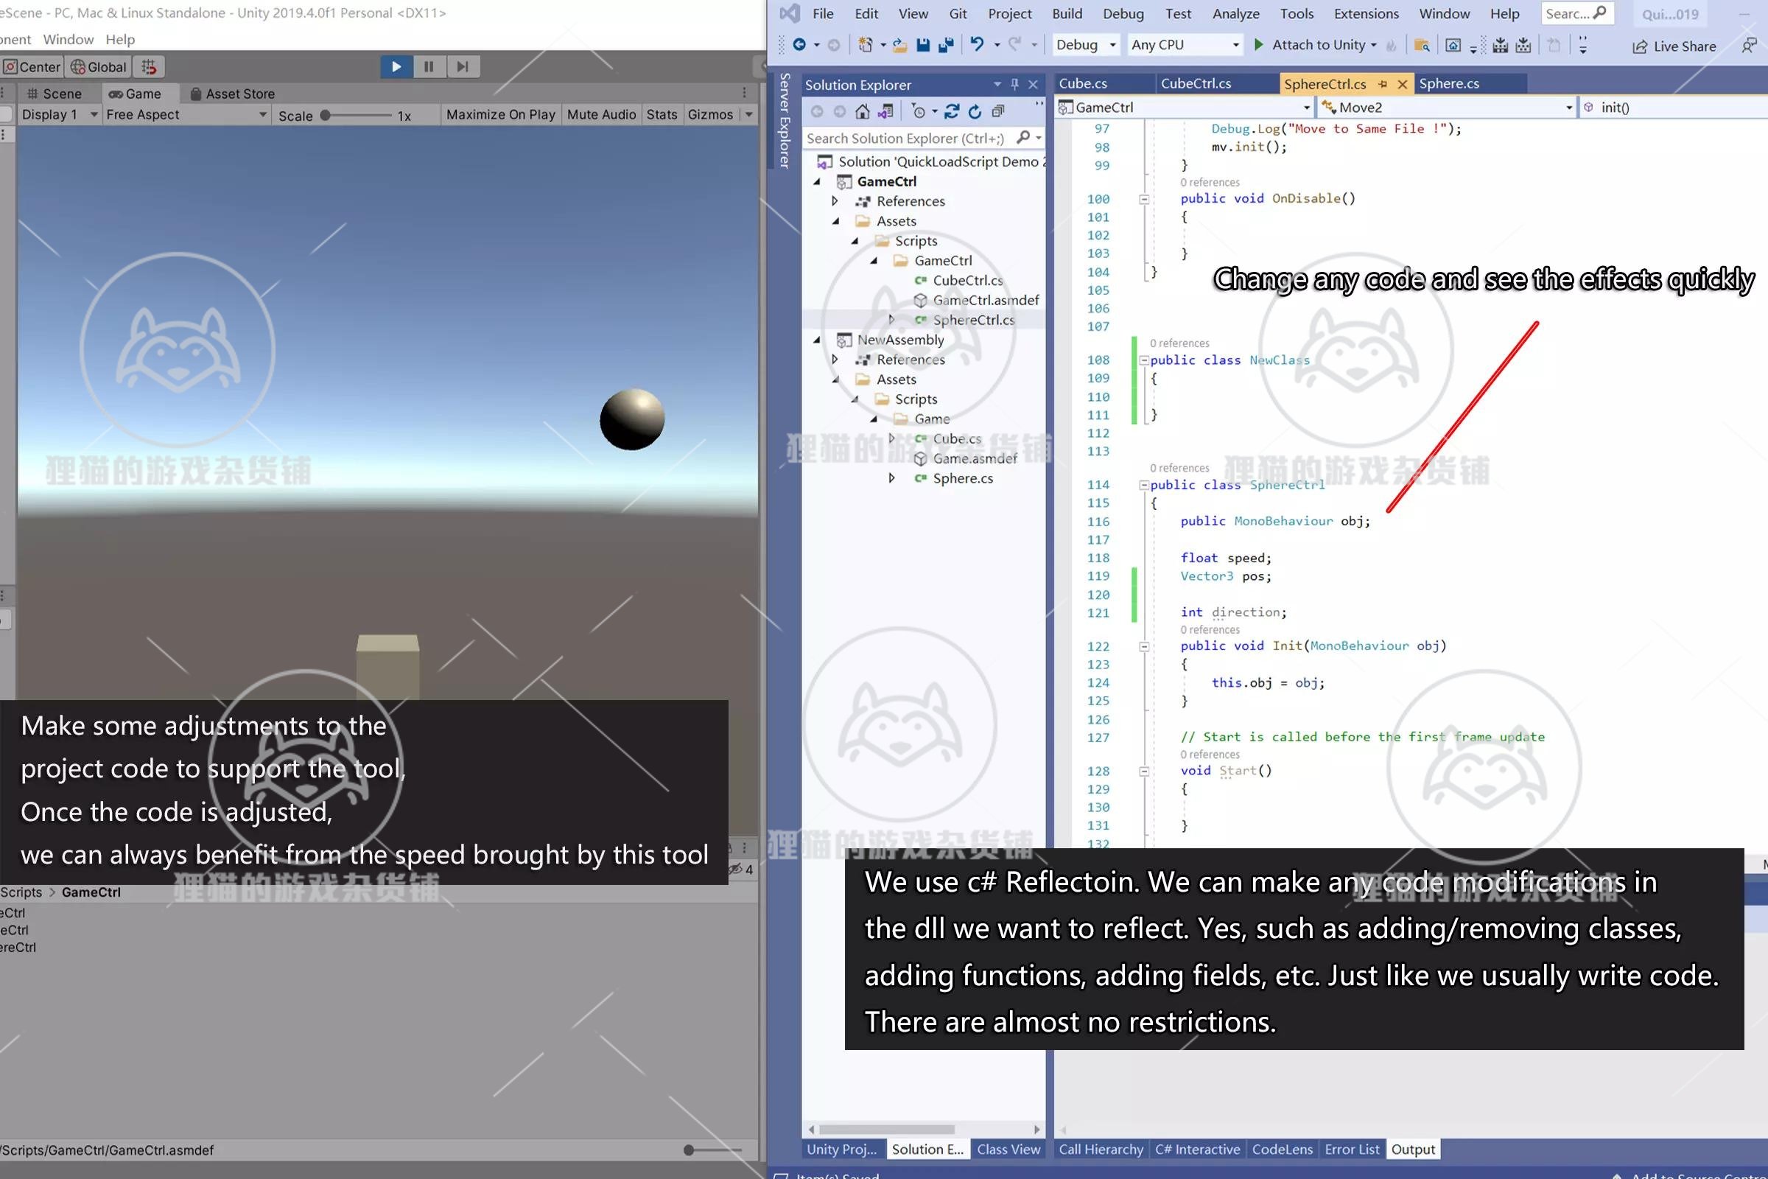Switch to the CubeCtrl.cs editor tab
The width and height of the screenshot is (1768, 1179).
point(1195,83)
